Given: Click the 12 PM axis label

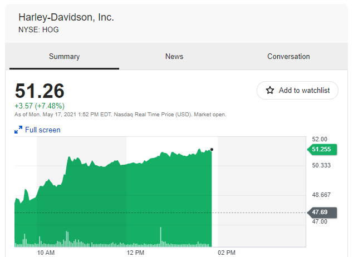Looking at the screenshot, I should click(x=135, y=253).
